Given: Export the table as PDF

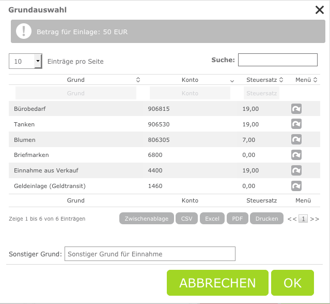Looking at the screenshot, I should (x=237, y=219).
